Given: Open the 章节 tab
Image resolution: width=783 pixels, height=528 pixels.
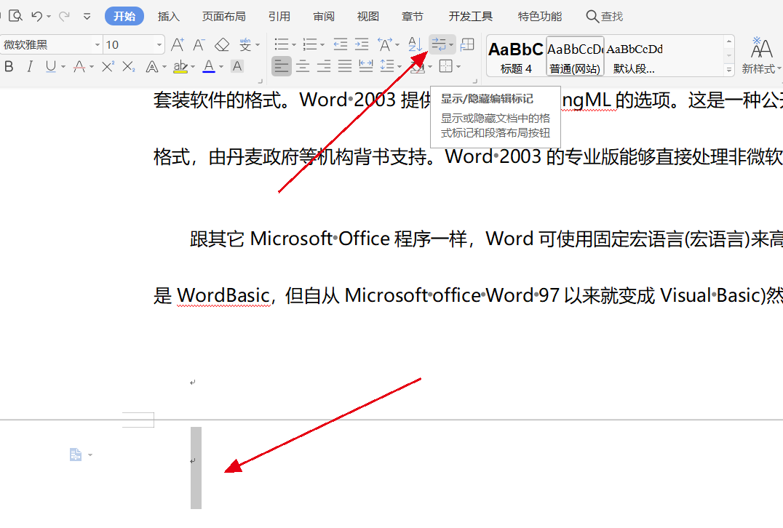Looking at the screenshot, I should (413, 17).
